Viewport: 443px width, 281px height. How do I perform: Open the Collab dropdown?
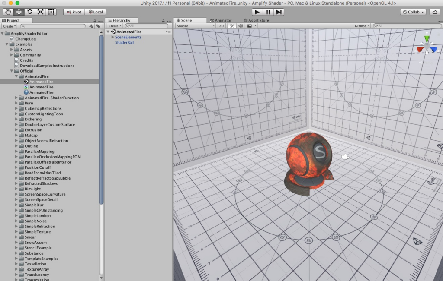(413, 12)
